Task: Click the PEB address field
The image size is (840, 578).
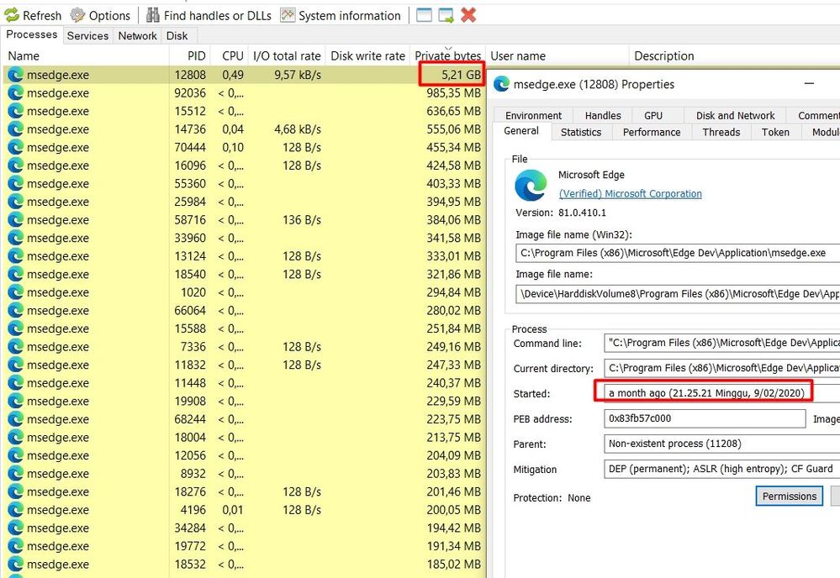Action: 705,418
